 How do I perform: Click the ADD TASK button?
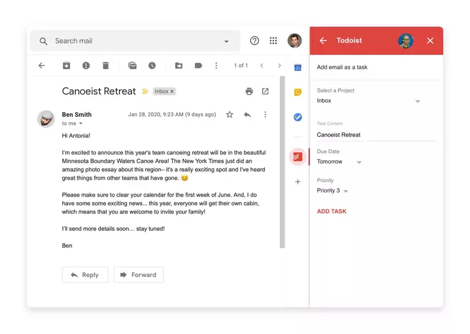pyautogui.click(x=331, y=211)
